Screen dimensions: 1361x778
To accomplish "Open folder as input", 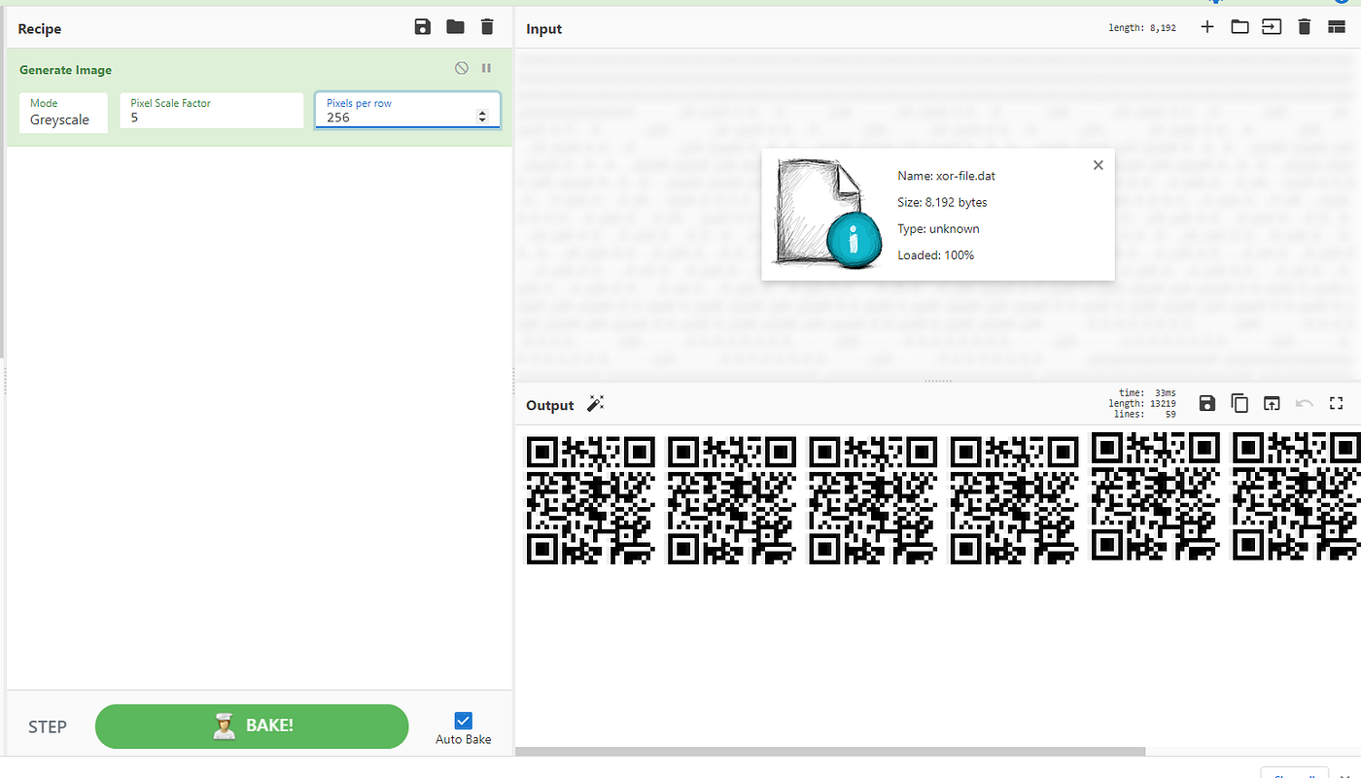I will [x=1239, y=27].
